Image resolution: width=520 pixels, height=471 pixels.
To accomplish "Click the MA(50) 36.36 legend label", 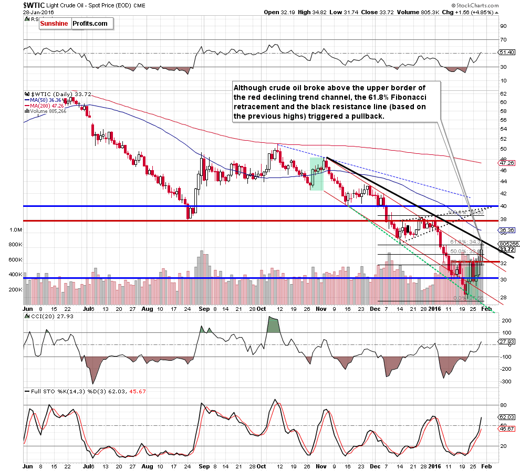I will click(46, 100).
